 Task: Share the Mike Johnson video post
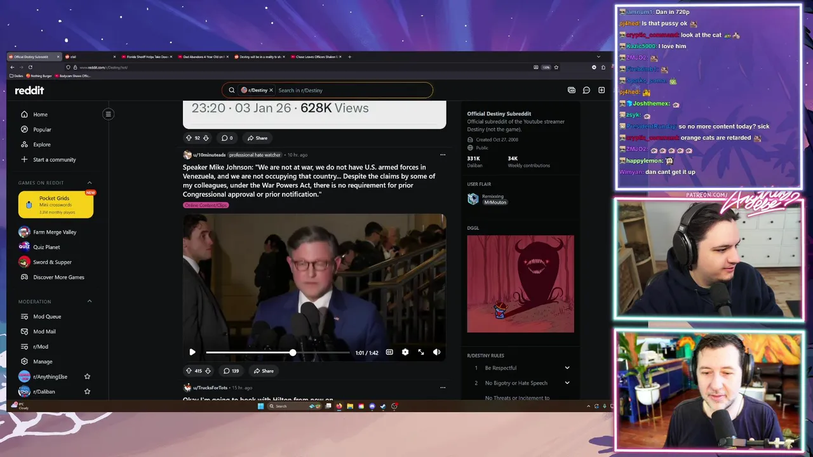coord(264,371)
